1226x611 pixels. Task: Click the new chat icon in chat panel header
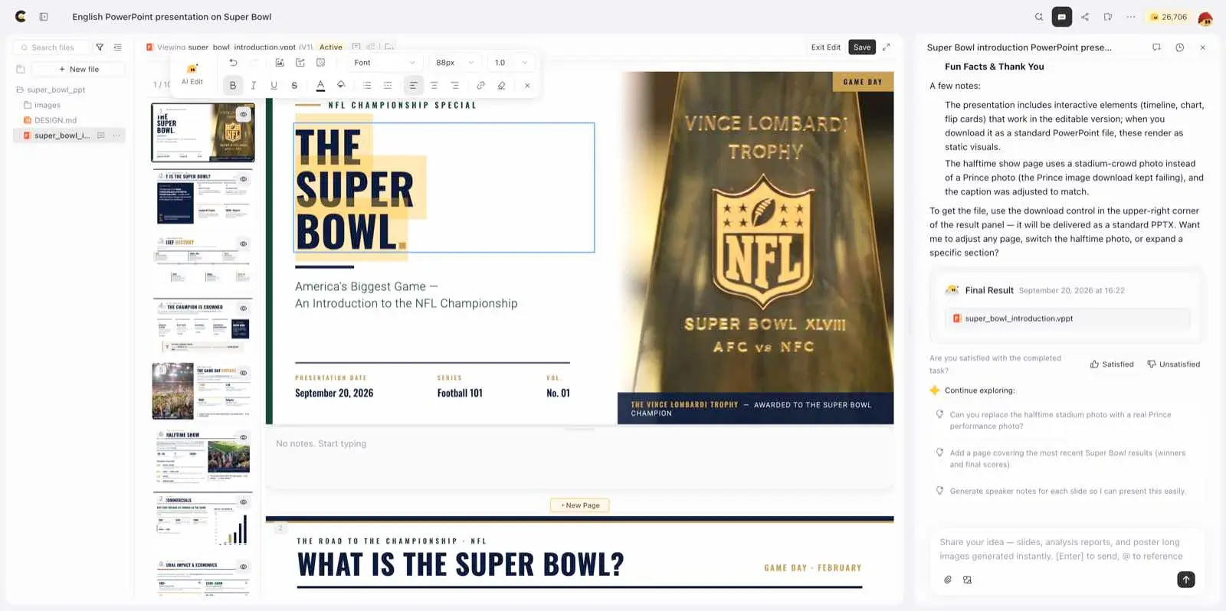(1156, 47)
